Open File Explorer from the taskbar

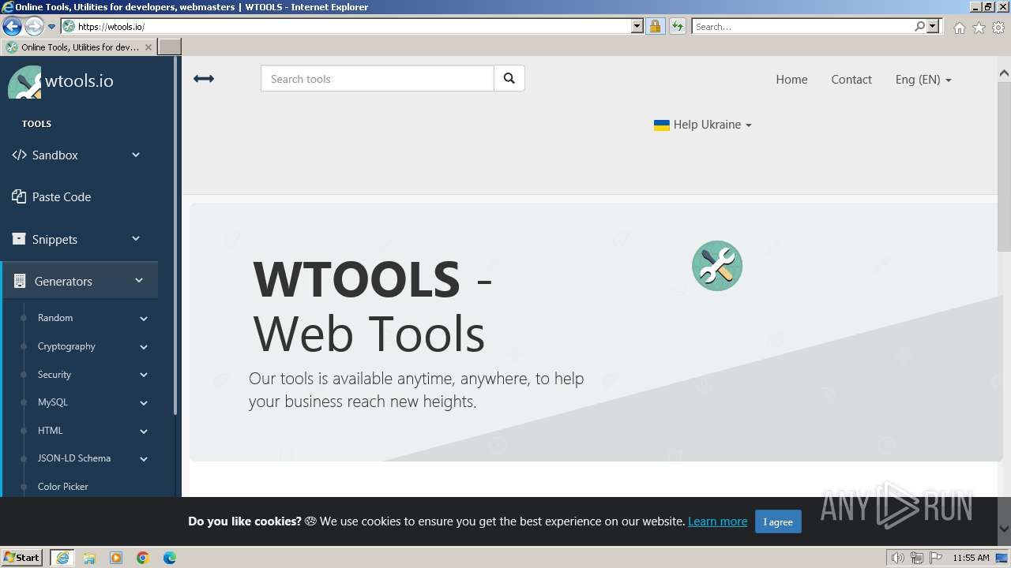(89, 558)
